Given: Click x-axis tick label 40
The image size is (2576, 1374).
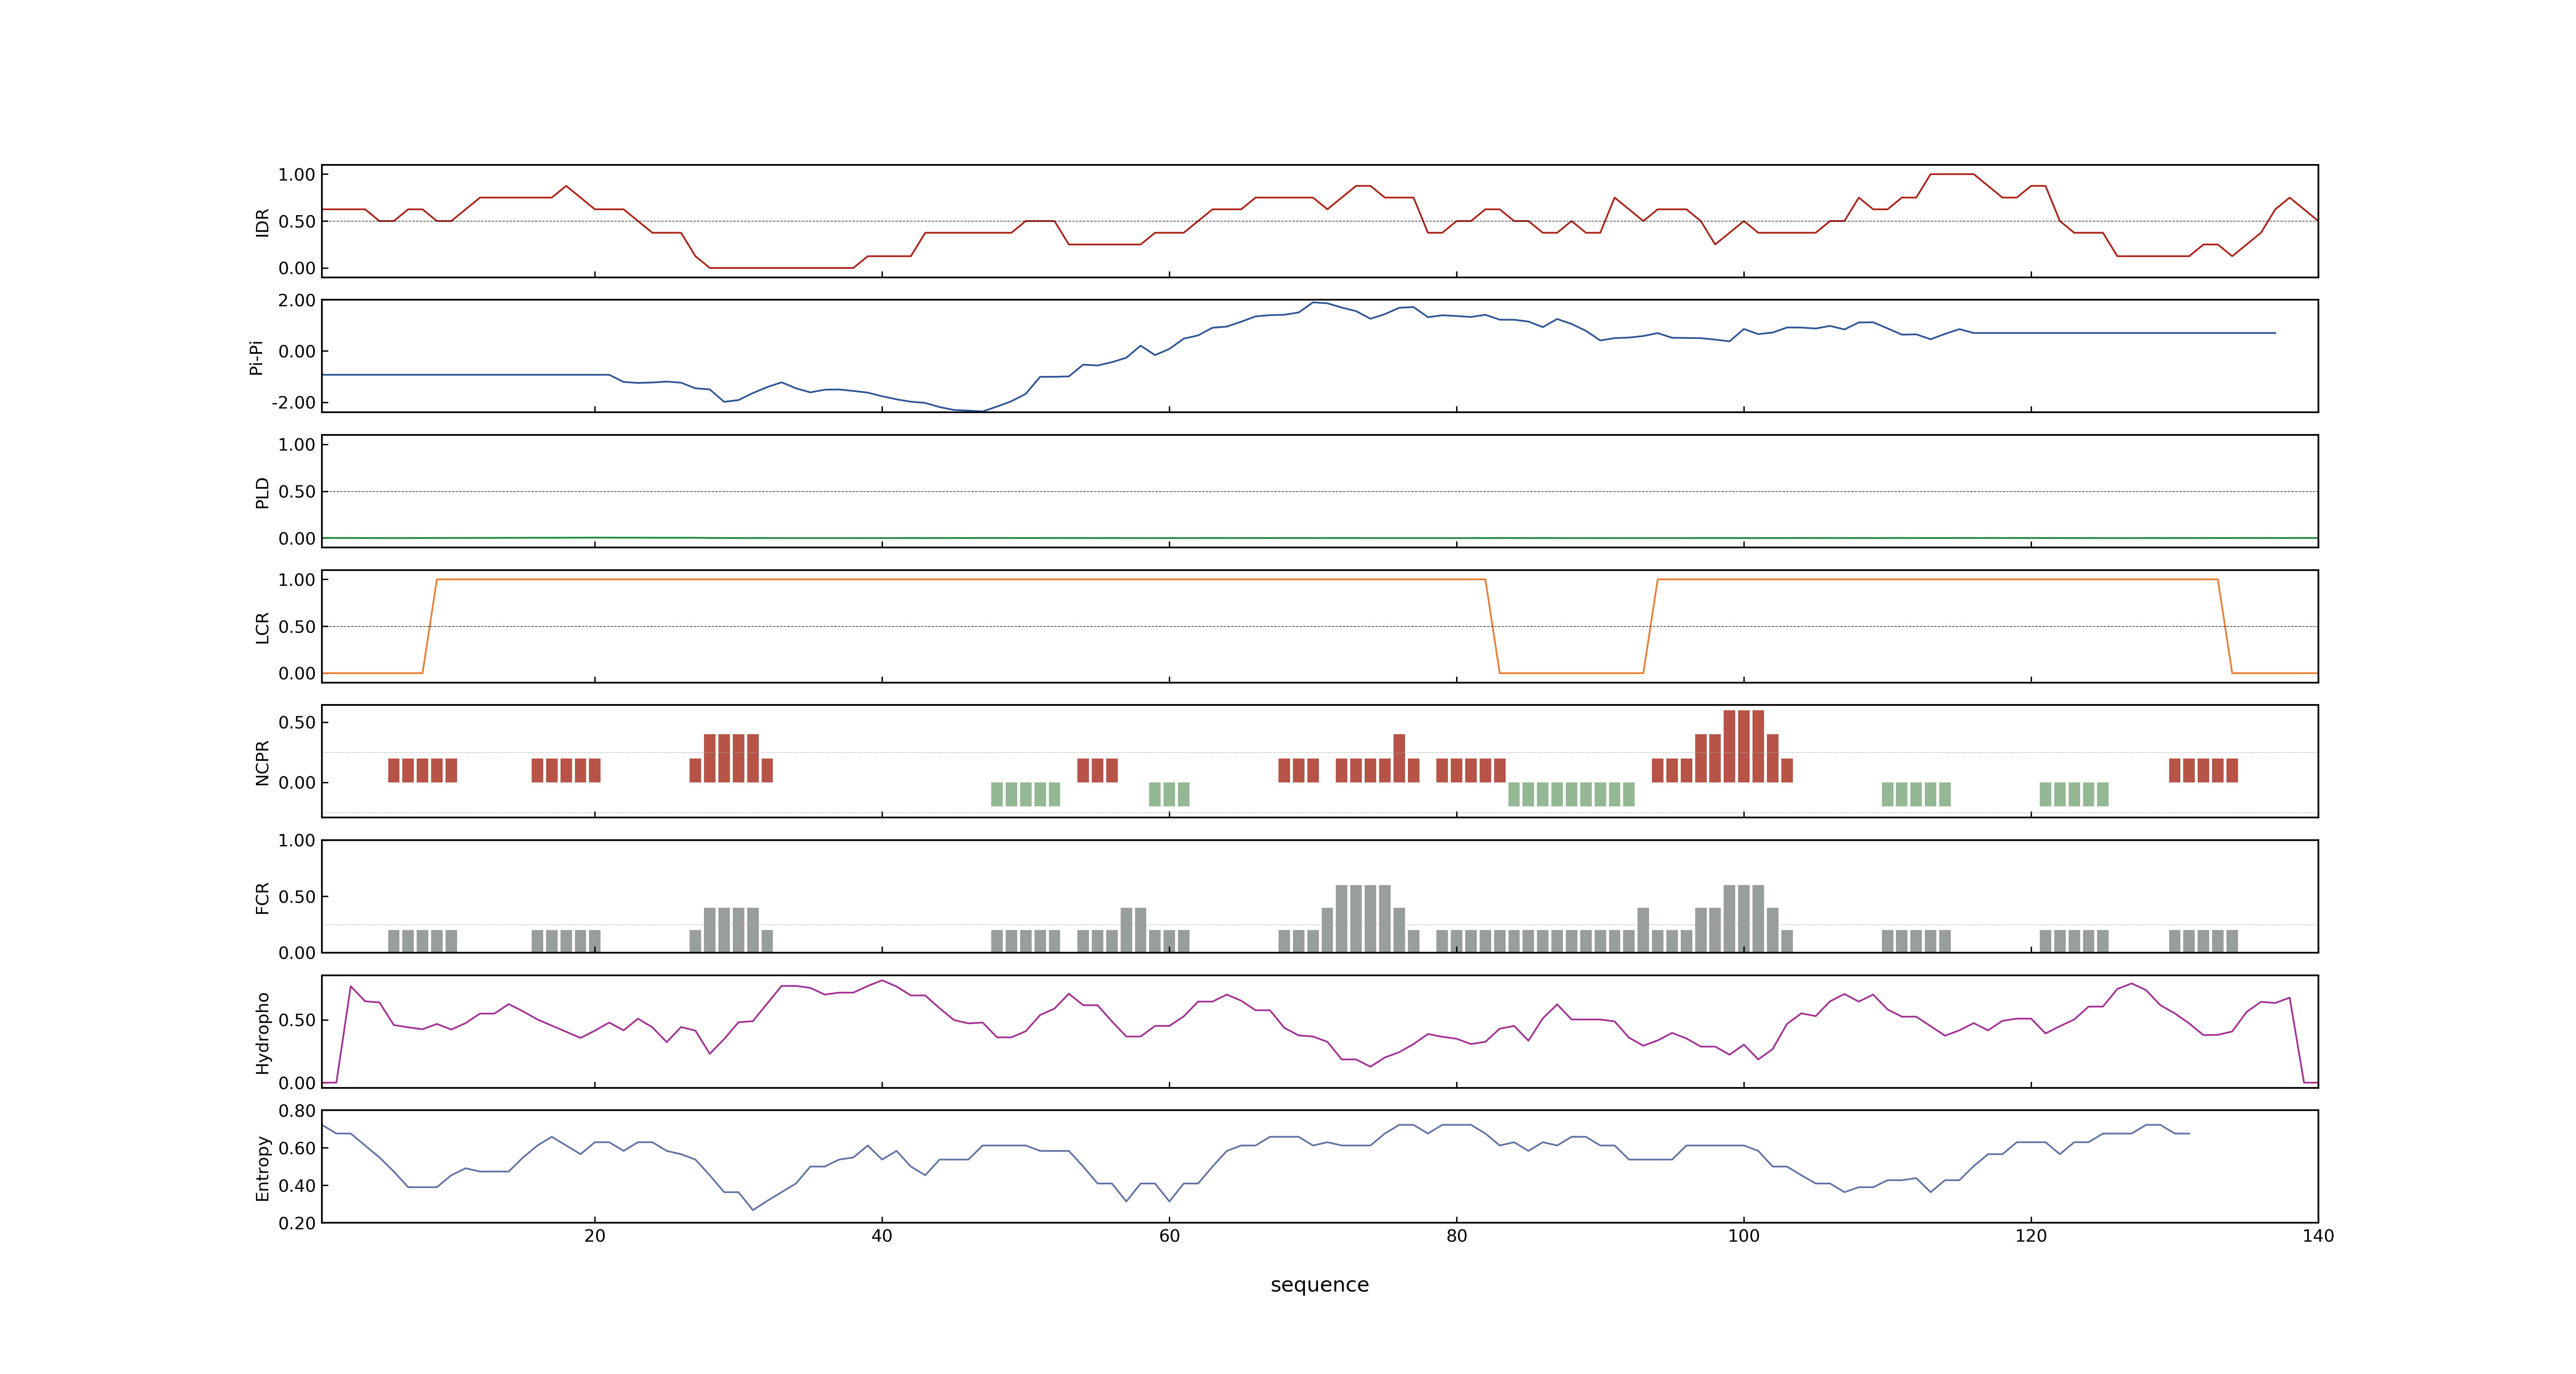Looking at the screenshot, I should point(882,1236).
